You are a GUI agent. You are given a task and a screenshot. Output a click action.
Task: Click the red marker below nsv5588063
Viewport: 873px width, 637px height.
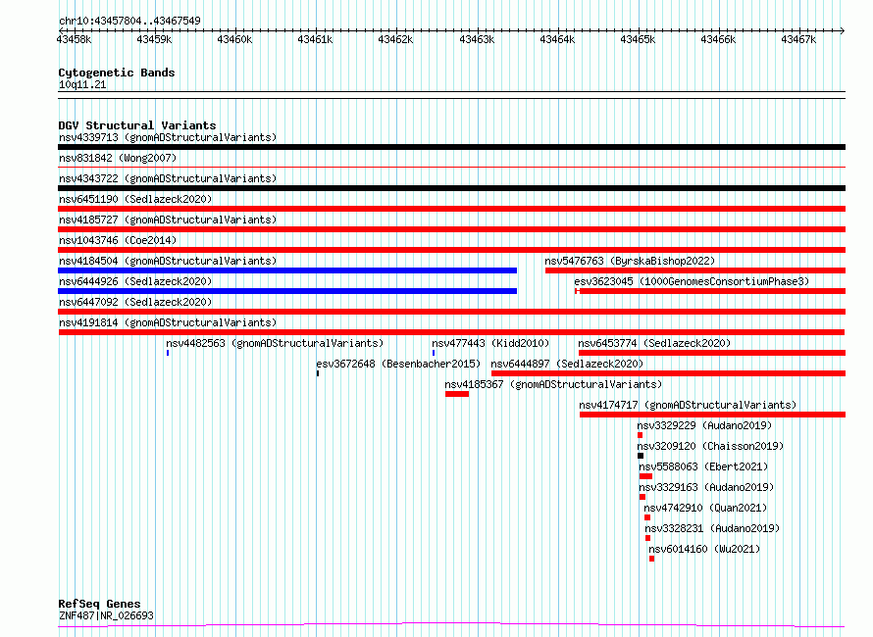coord(645,476)
